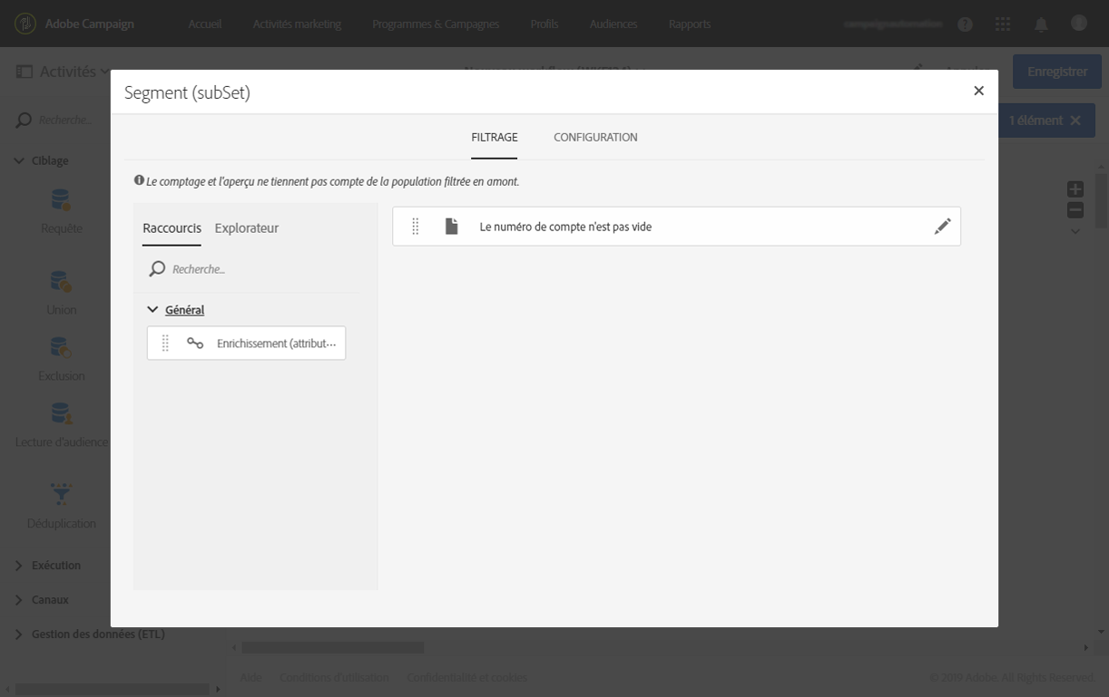This screenshot has height=697, width=1109.
Task: Click the Enrichissement link icon
Action: (195, 344)
